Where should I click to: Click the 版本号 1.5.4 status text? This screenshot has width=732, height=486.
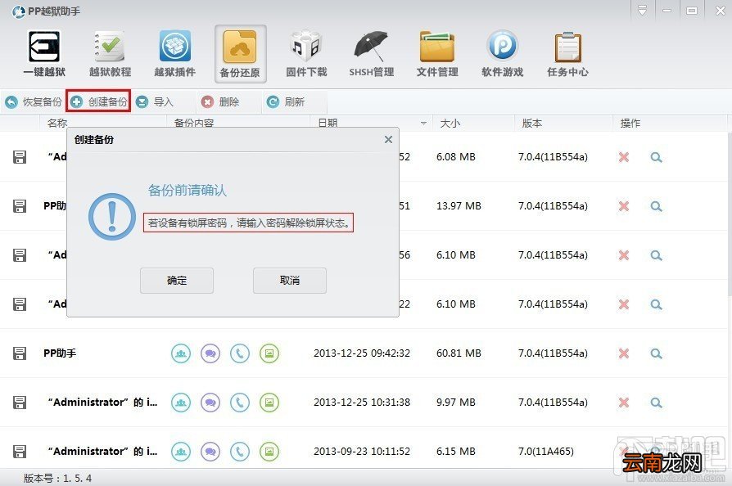(57, 478)
